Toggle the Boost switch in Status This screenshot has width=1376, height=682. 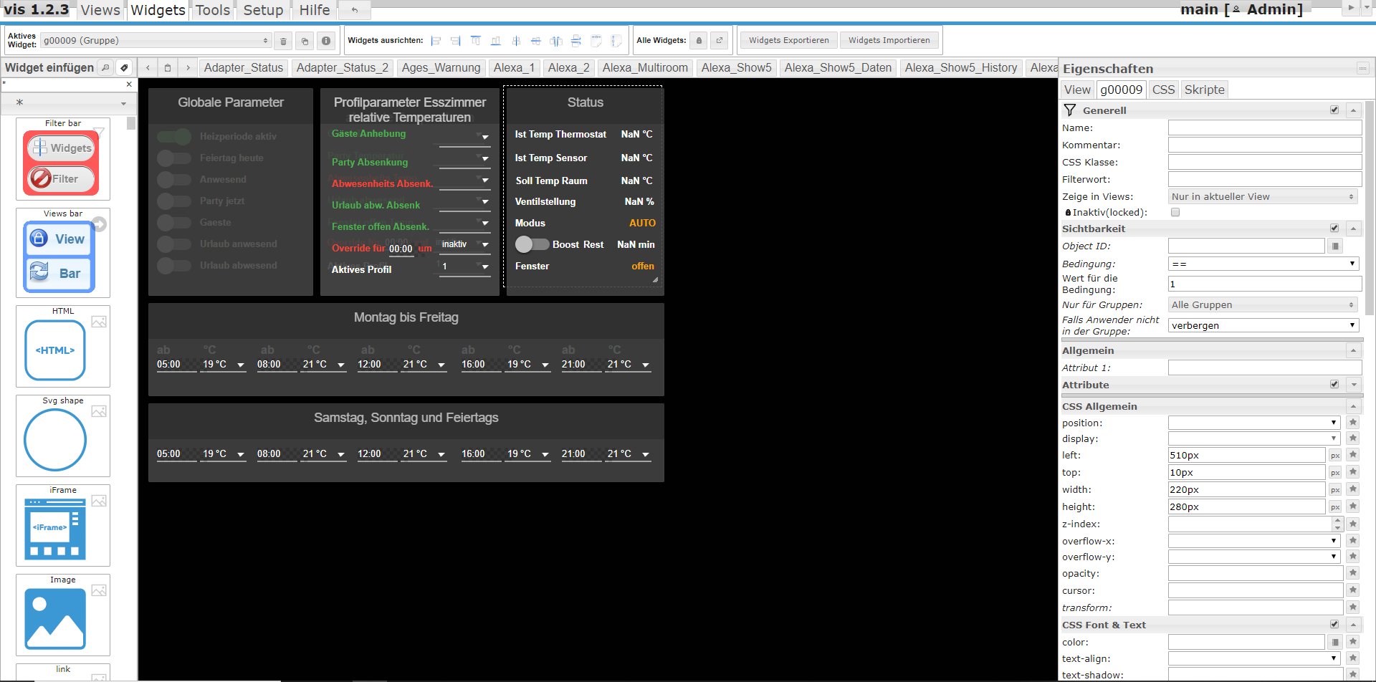click(x=531, y=244)
